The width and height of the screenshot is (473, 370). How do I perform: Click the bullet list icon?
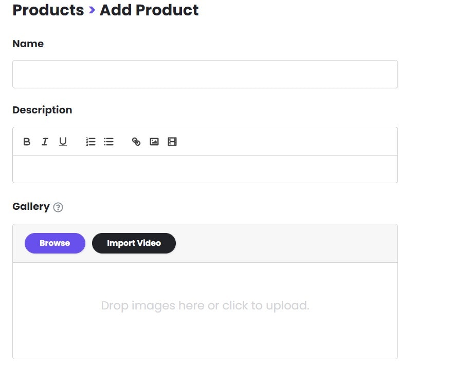coord(108,142)
